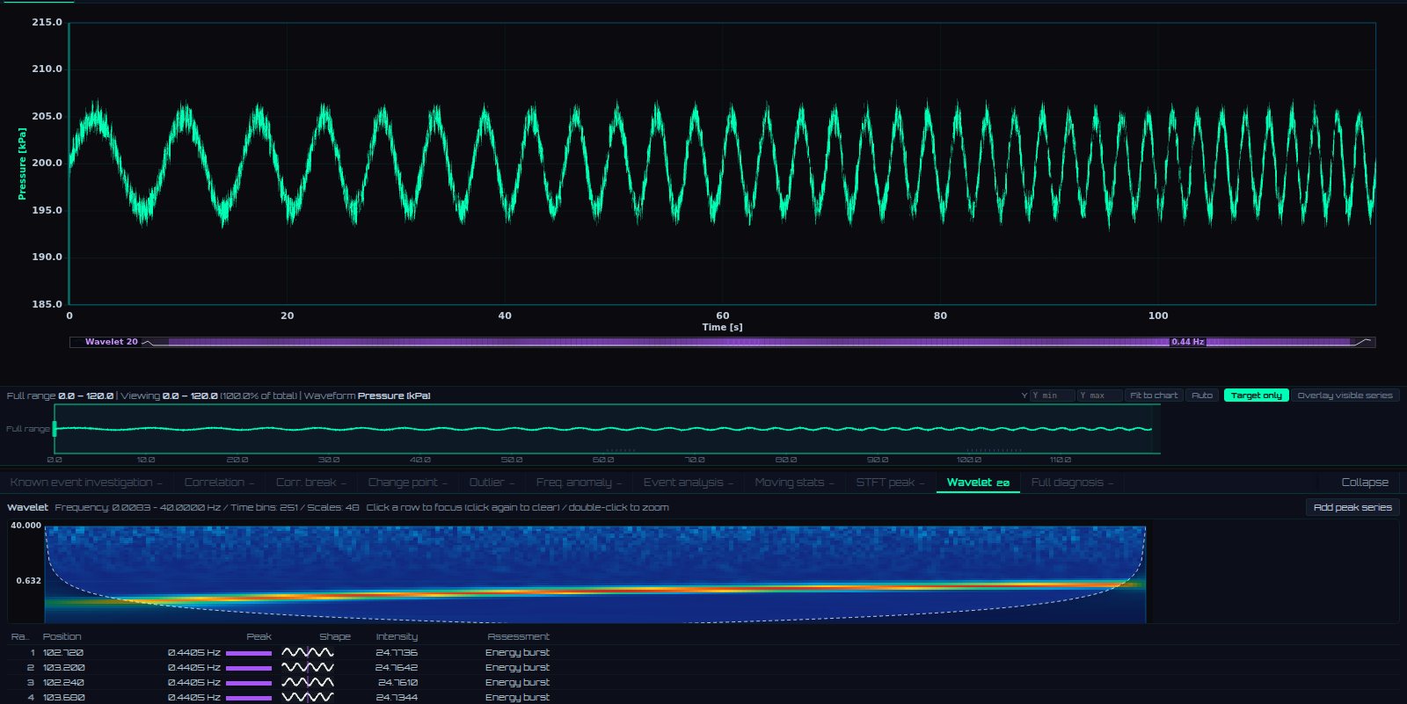
Task: Select peak row with position 103.680
Action: coord(703,697)
